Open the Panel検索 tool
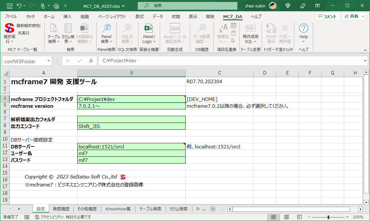The width and height of the screenshot is (370, 221). click(x=106, y=29)
